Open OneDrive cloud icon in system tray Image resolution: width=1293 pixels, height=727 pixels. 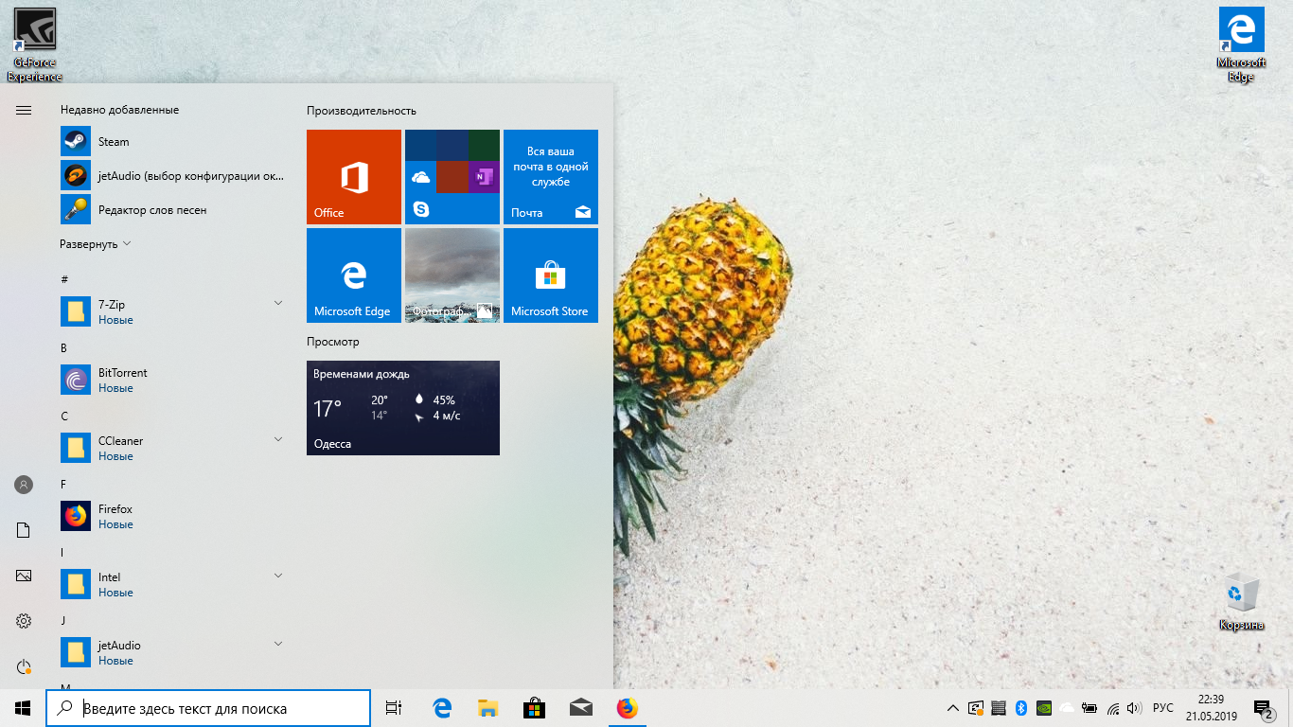click(1067, 708)
